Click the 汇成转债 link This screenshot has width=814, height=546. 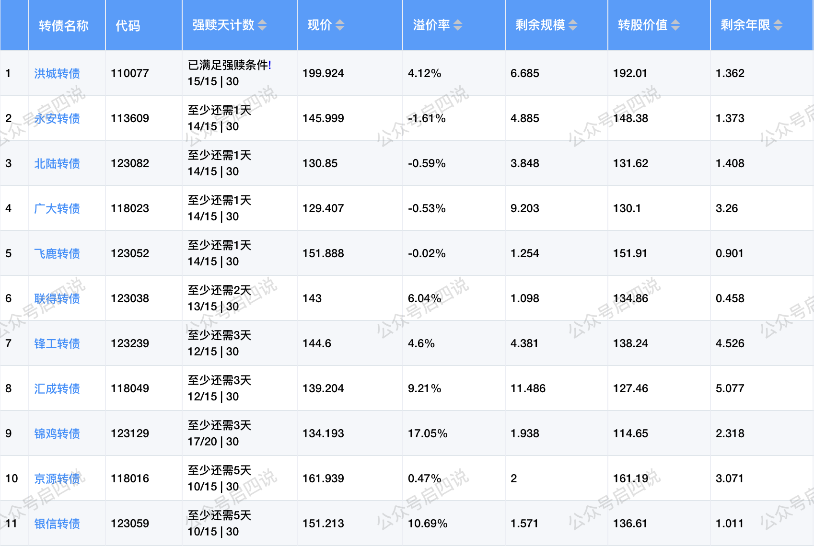coord(57,388)
